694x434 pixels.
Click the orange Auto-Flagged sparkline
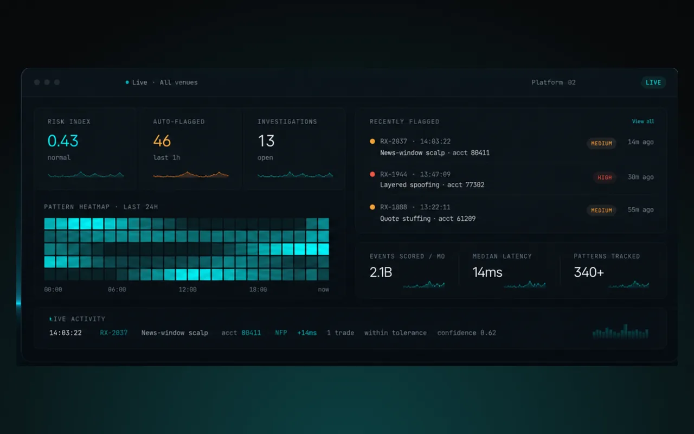point(190,175)
